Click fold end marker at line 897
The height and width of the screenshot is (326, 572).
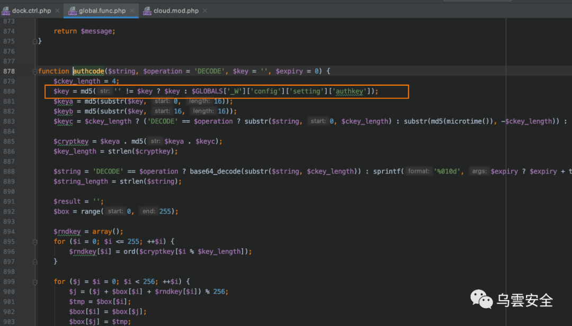(35, 261)
